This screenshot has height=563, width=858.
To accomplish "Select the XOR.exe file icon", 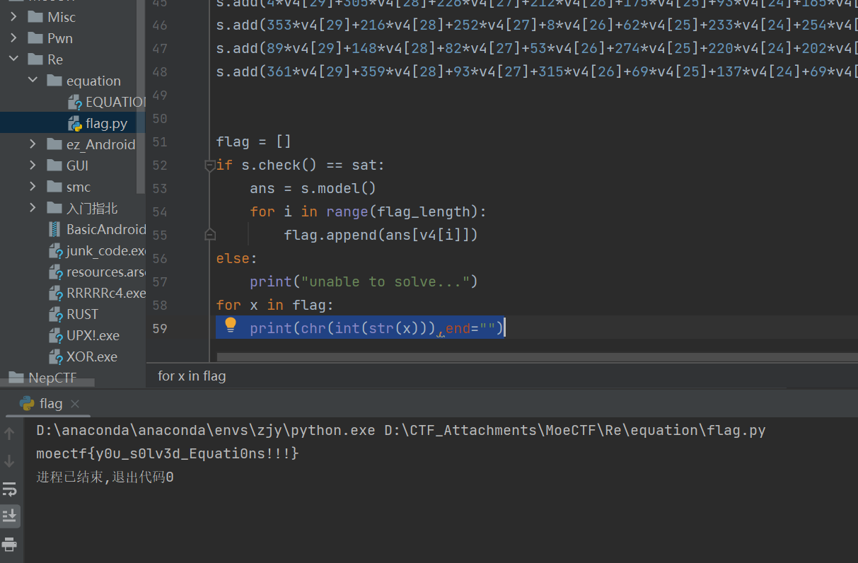I will coord(56,356).
